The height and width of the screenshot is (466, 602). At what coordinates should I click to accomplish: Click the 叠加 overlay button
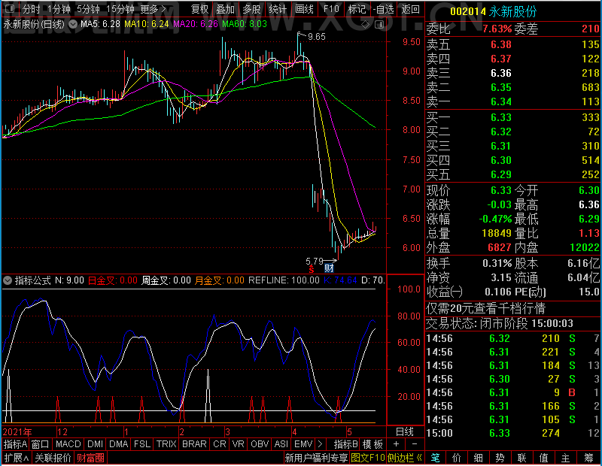click(225, 9)
